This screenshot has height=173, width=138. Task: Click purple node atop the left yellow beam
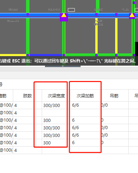[96, 14]
